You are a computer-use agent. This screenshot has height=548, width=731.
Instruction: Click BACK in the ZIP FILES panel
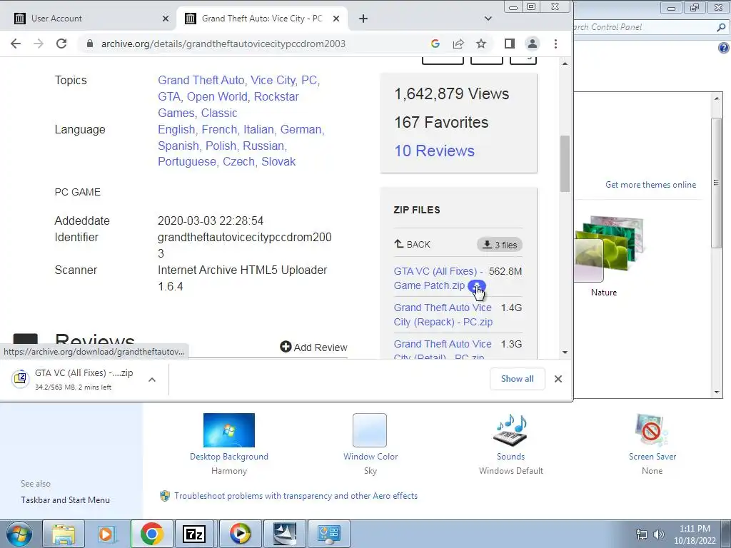(412, 244)
